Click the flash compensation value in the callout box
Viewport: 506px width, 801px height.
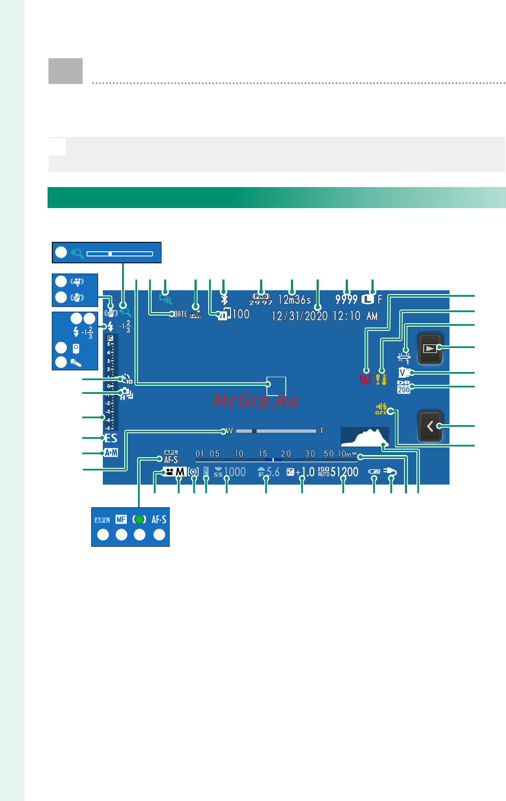tap(87, 333)
